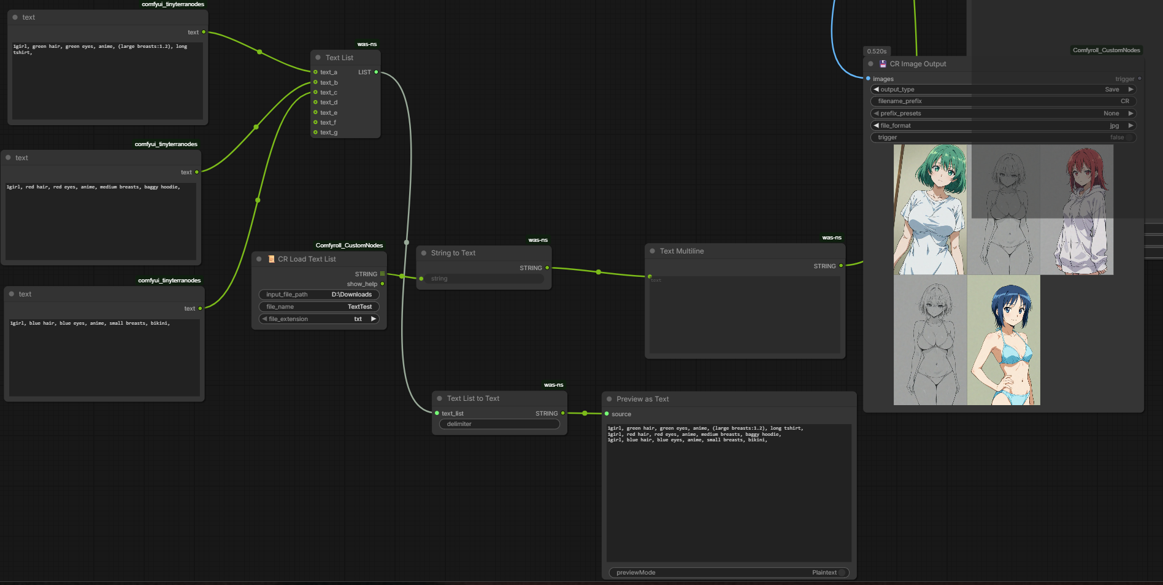This screenshot has width=1163, height=585.
Task: Click the STRING output port of Text Multiline
Action: (841, 266)
